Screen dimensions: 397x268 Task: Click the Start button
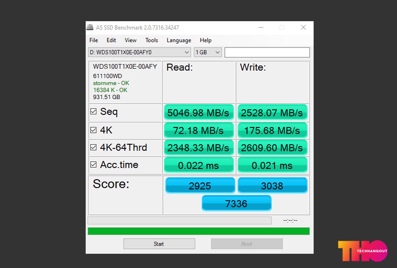pos(159,244)
